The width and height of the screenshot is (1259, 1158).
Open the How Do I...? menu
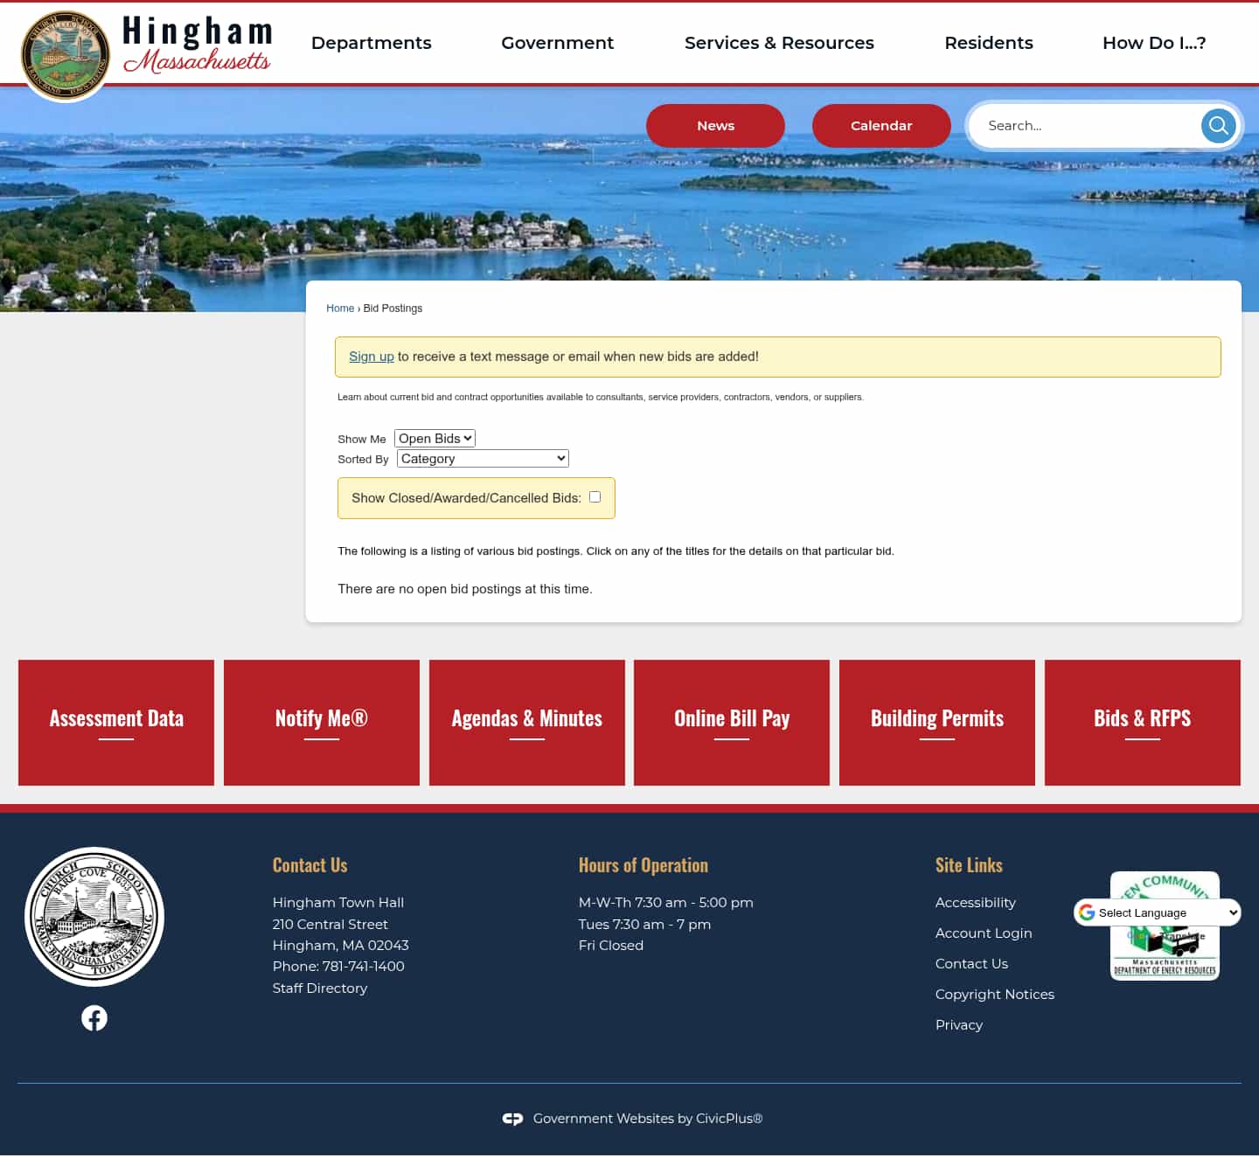click(x=1154, y=43)
